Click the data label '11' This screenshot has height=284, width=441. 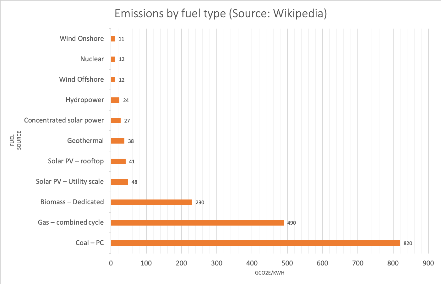[x=122, y=39]
